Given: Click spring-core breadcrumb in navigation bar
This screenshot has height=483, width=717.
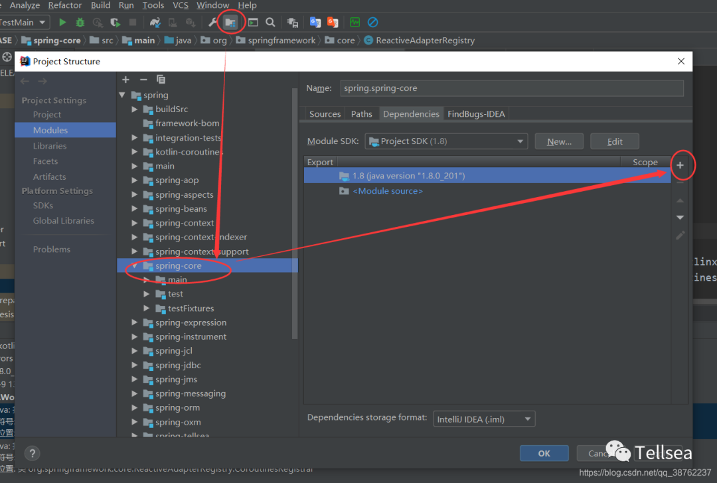Looking at the screenshot, I should click(51, 40).
